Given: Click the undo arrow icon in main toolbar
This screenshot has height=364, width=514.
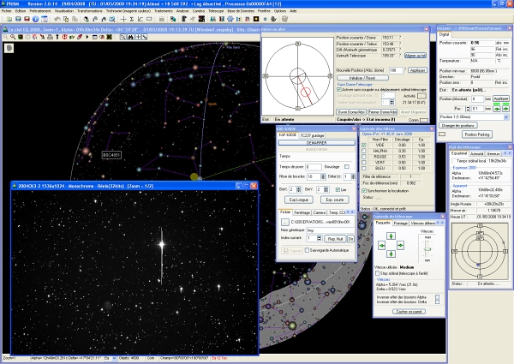Looking at the screenshot, I should (x=57, y=19).
